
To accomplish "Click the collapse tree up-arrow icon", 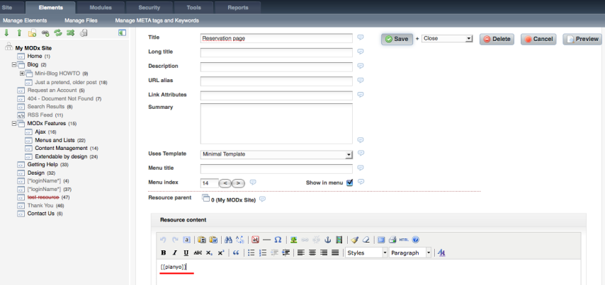I will 18,33.
